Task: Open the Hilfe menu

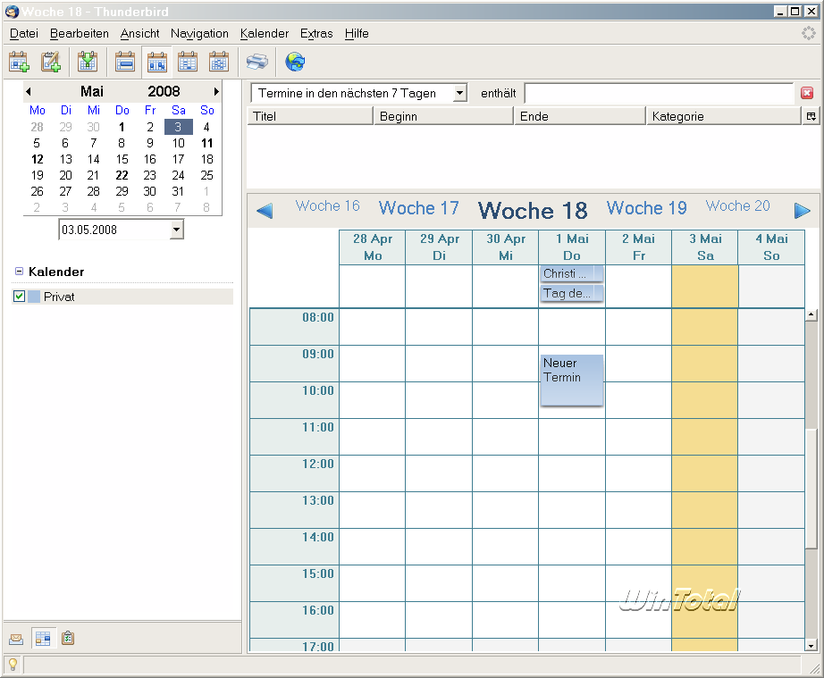Action: coord(357,33)
